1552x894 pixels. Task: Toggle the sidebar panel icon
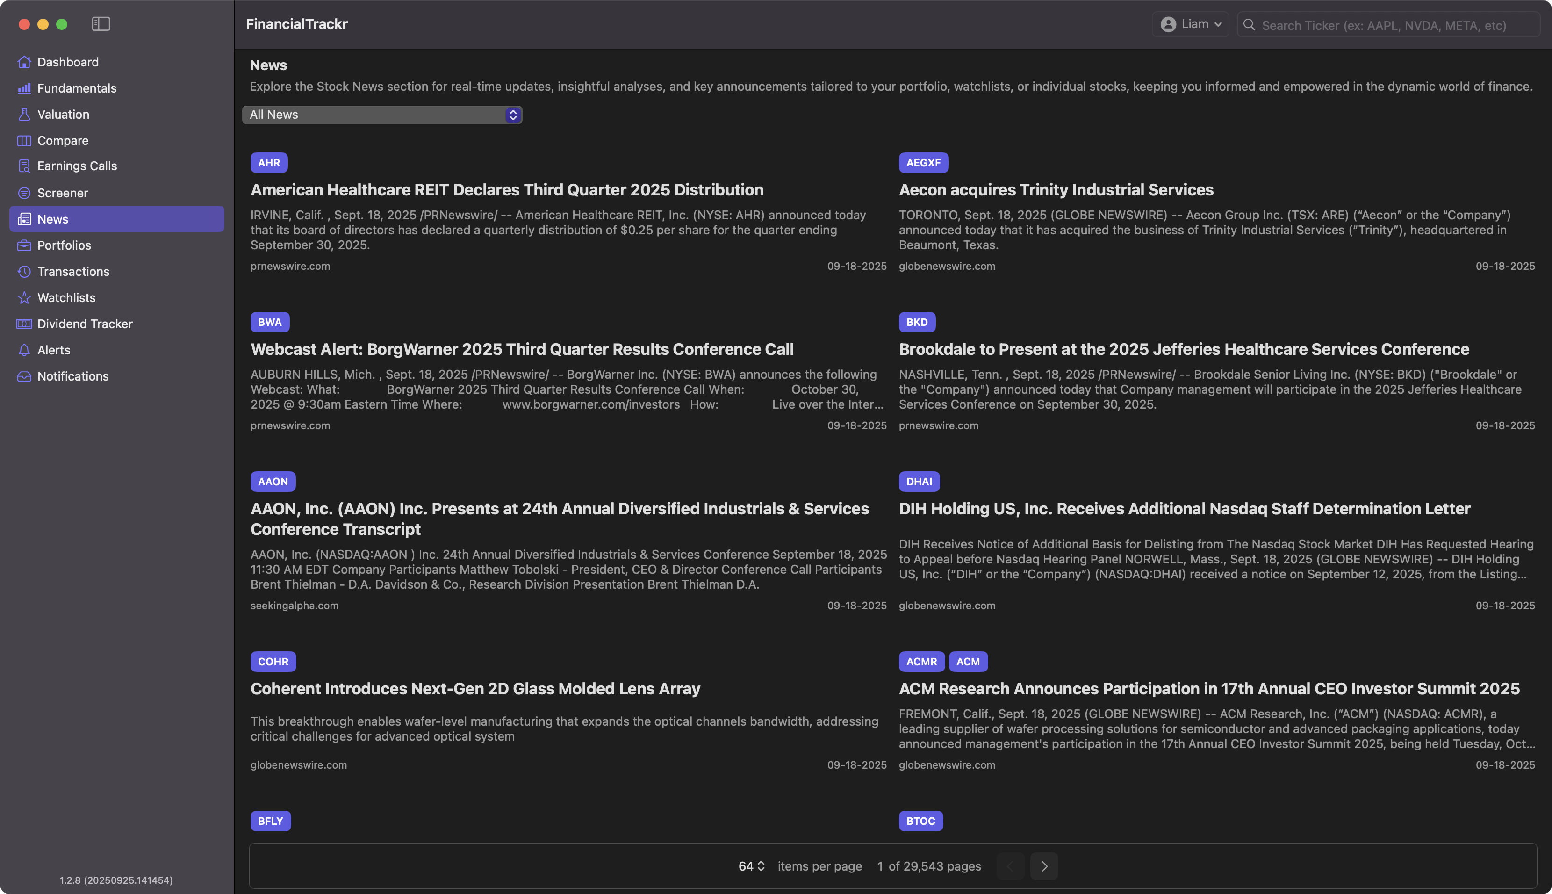pos(101,24)
